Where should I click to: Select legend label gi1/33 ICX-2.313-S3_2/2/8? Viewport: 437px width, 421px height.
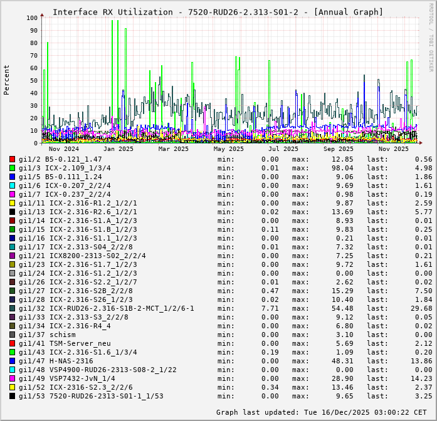73,317
